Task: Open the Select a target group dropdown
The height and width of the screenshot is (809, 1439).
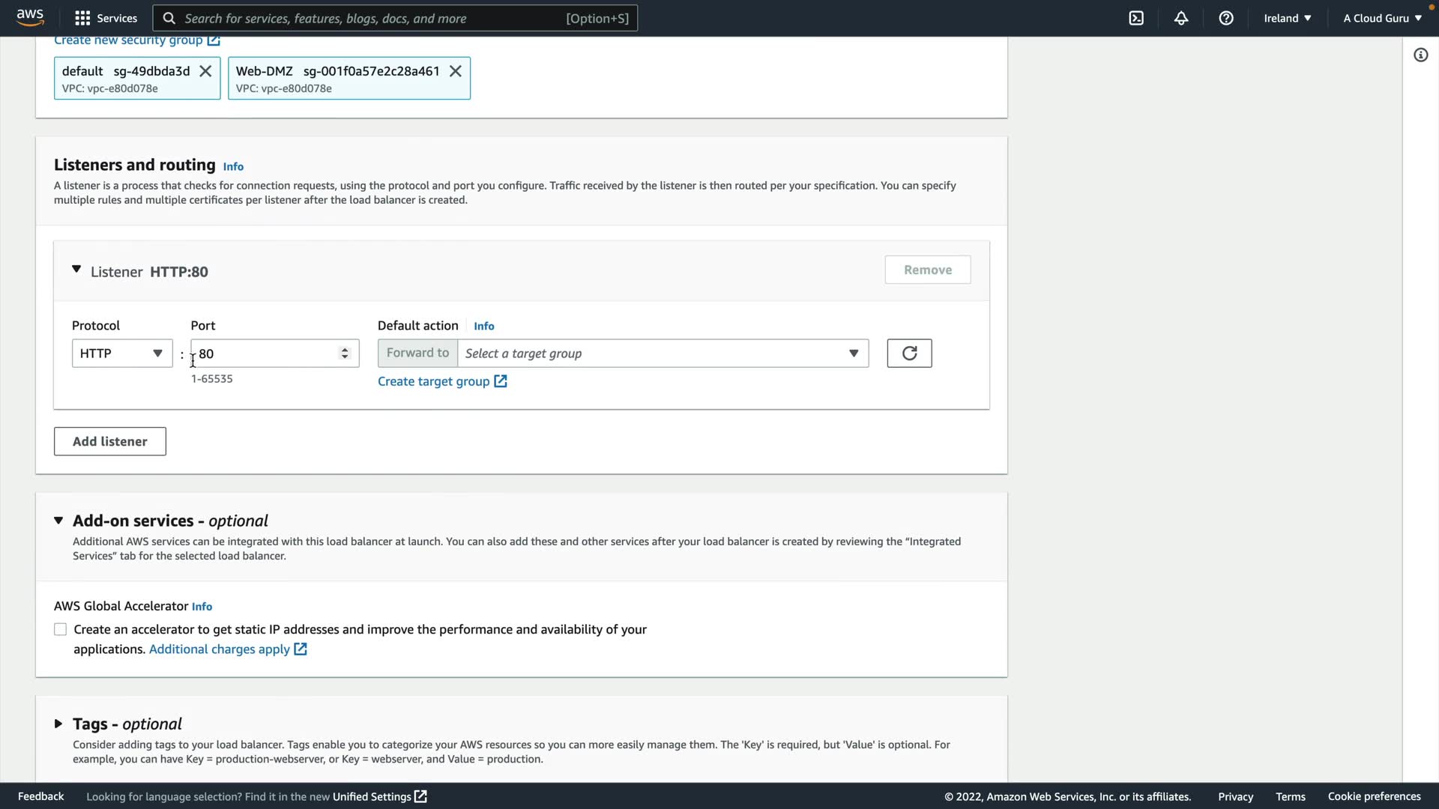Action: 663,354
